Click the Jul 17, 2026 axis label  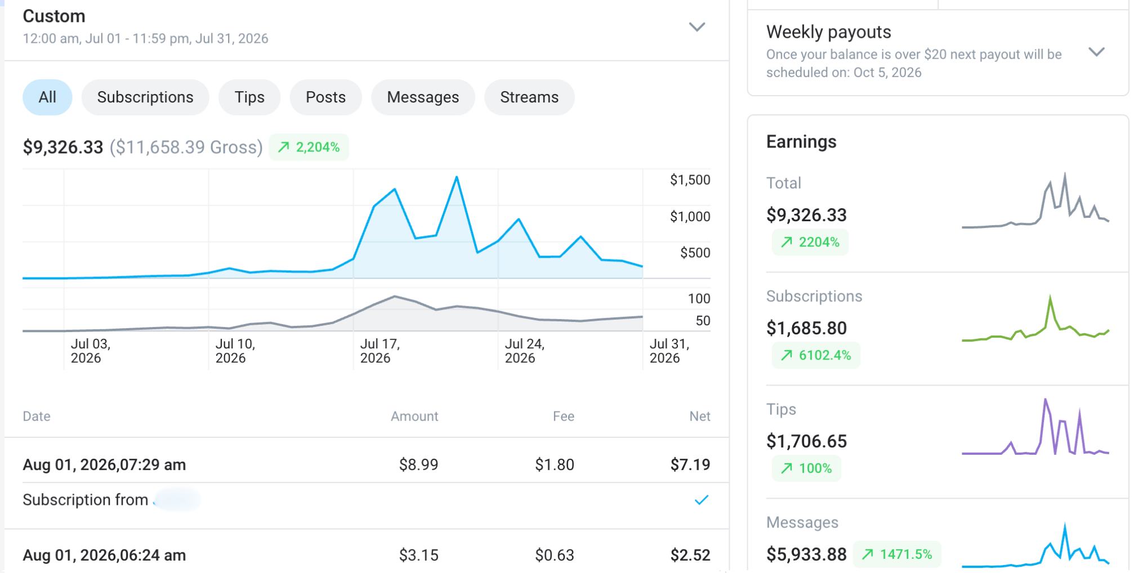click(380, 351)
